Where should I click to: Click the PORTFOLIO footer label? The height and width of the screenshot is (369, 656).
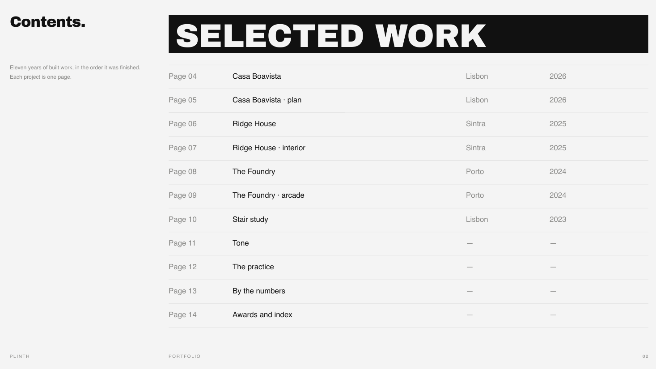coord(185,356)
